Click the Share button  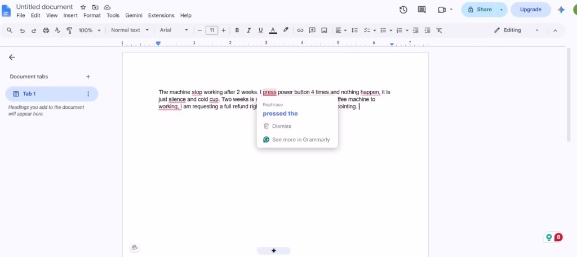point(479,10)
